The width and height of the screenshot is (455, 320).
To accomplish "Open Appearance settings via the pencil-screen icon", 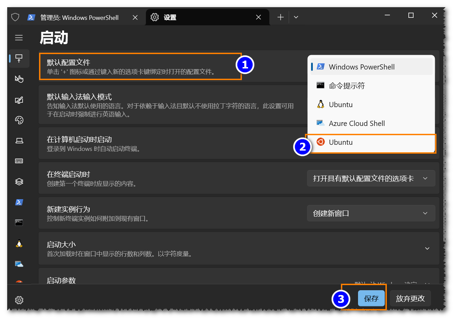I will [x=19, y=100].
